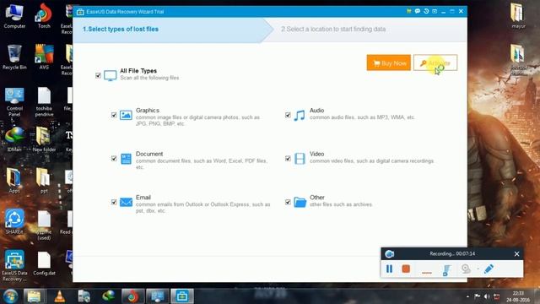Close the recording toolbar
Image resolution: width=540 pixels, height=304 pixels.
(x=516, y=253)
